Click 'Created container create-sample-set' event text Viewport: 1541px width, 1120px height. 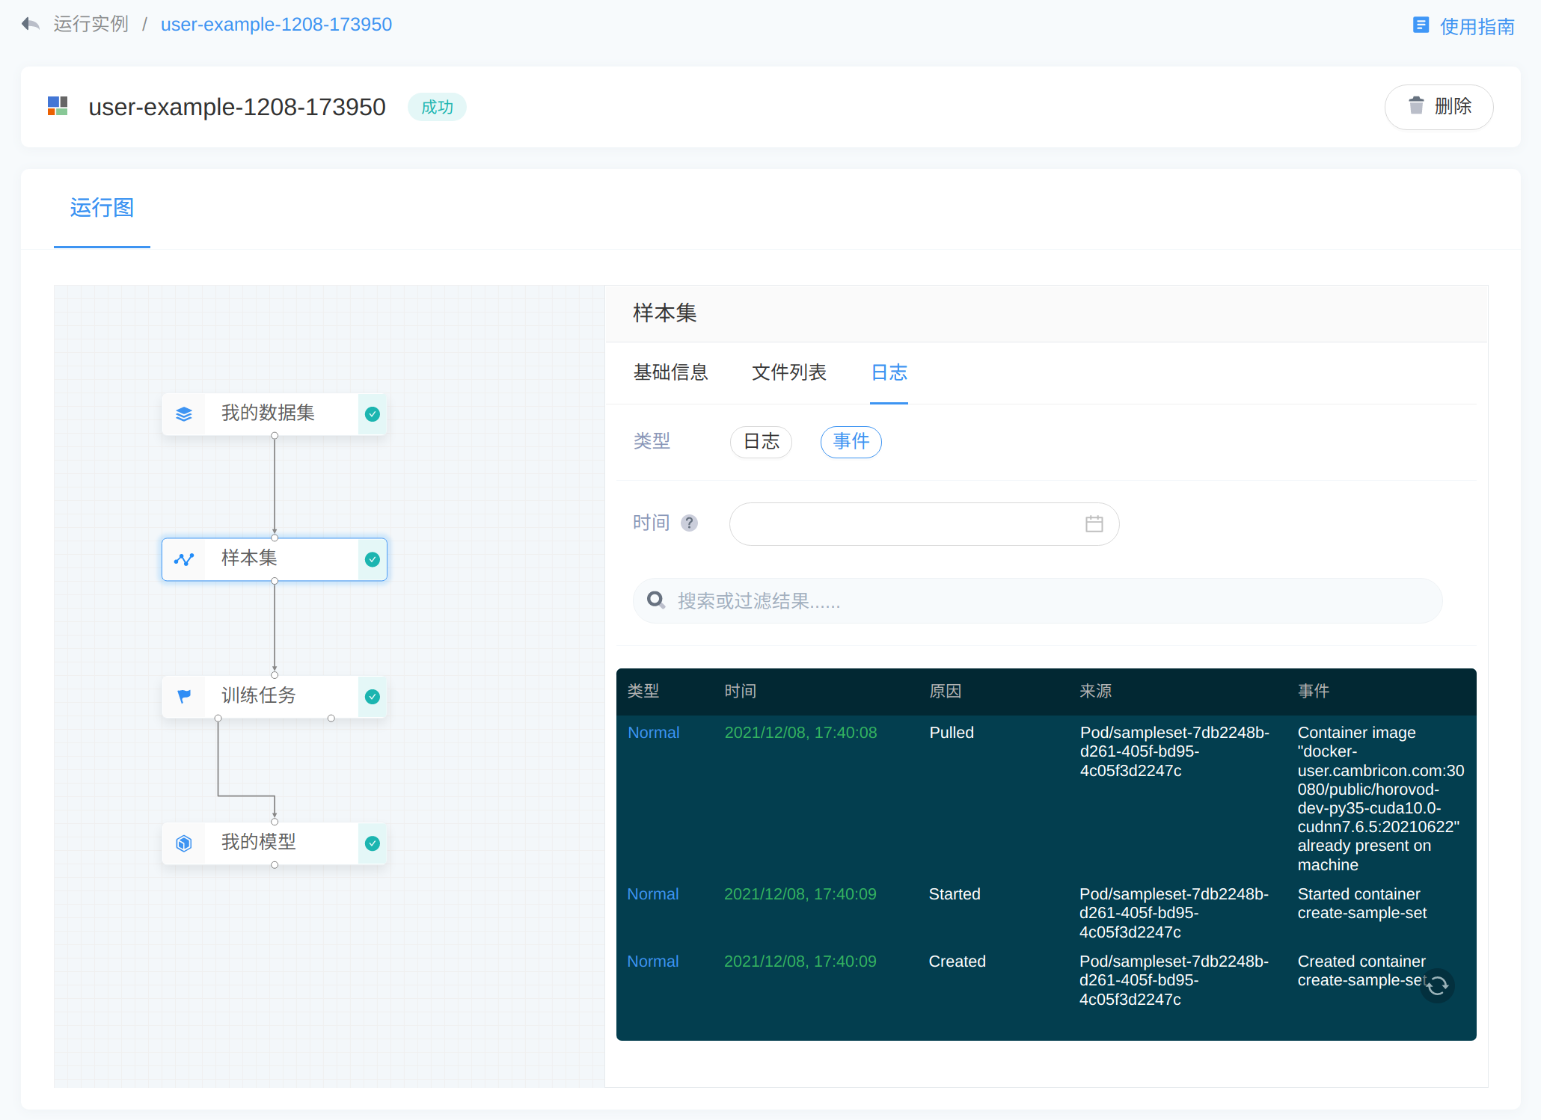point(1361,970)
